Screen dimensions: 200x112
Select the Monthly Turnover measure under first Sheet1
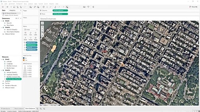pyautogui.click(x=12, y=66)
